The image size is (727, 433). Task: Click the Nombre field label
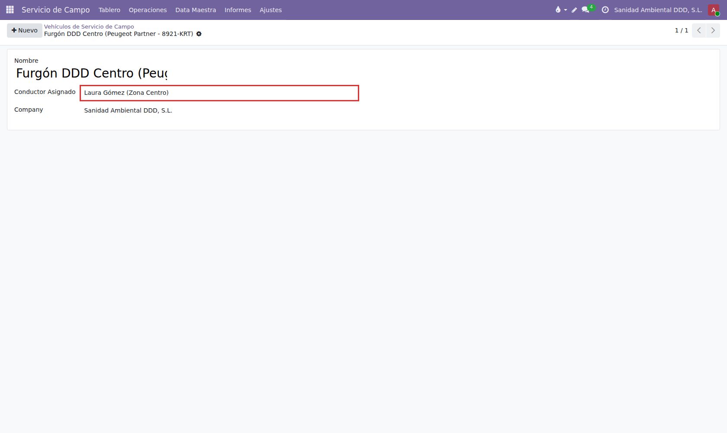tap(26, 61)
